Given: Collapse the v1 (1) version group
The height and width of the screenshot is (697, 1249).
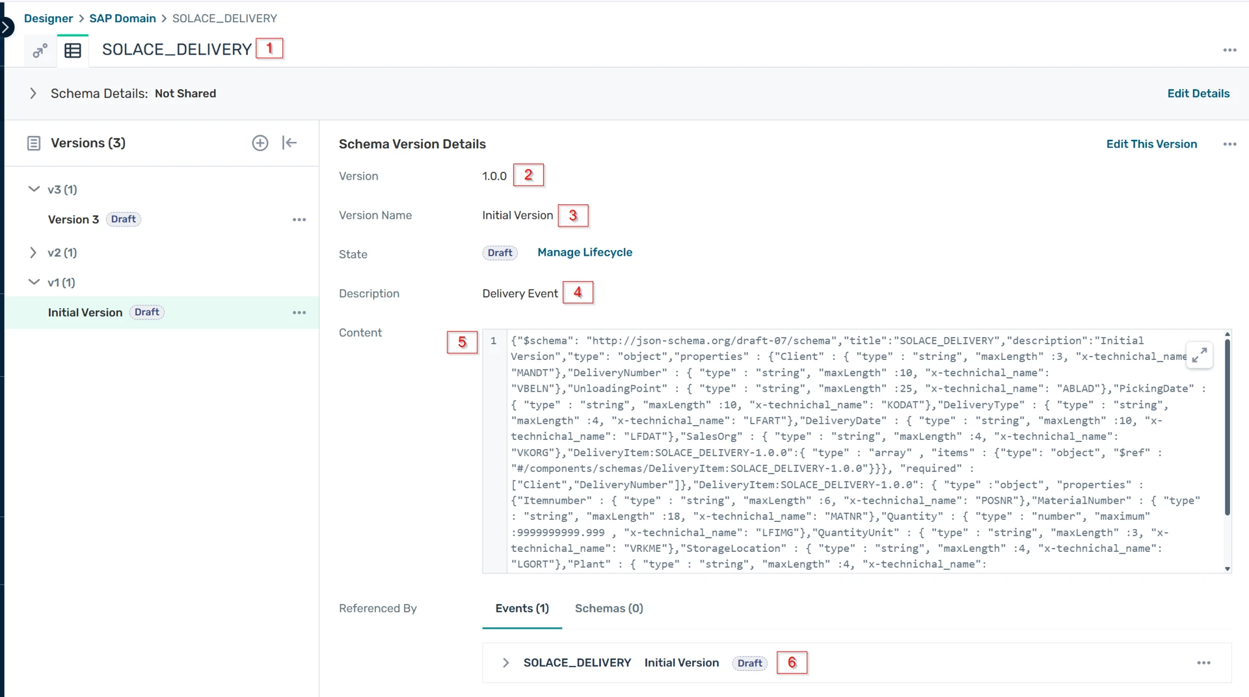Looking at the screenshot, I should tap(34, 282).
